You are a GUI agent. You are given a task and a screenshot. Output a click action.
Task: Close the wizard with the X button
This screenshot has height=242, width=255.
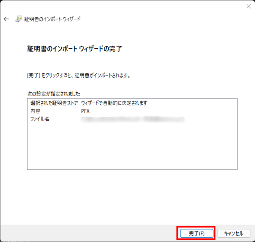tap(248, 7)
